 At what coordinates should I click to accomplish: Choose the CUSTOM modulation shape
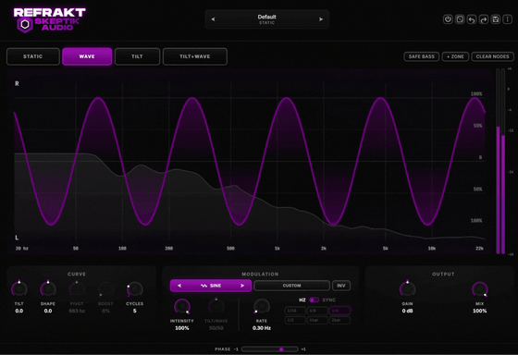tap(291, 286)
